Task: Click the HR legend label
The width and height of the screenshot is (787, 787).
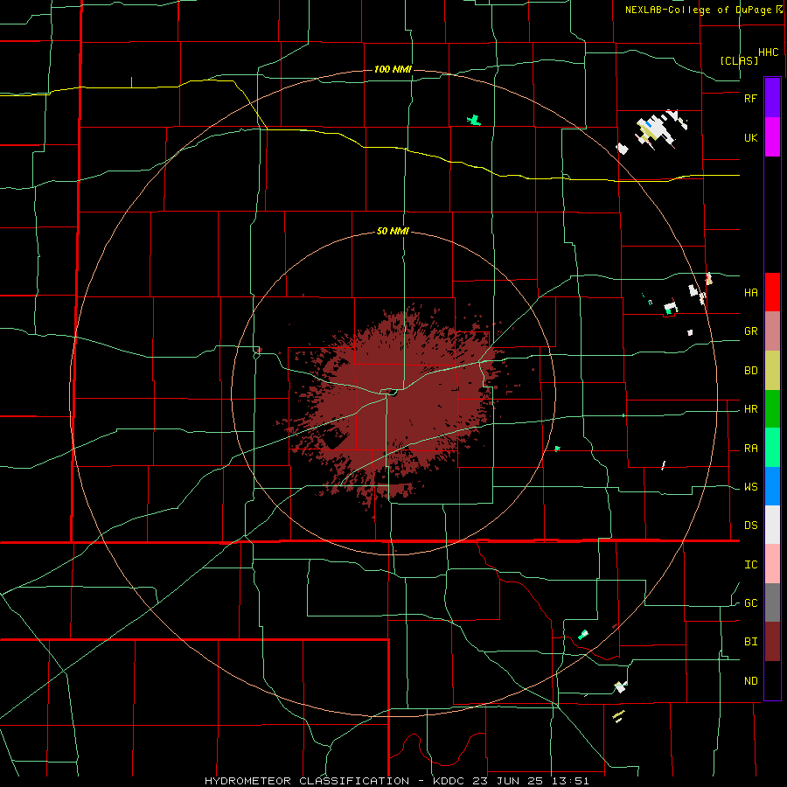Action: [x=750, y=409]
